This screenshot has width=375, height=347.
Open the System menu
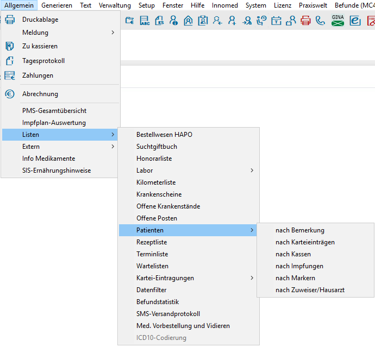point(256,5)
